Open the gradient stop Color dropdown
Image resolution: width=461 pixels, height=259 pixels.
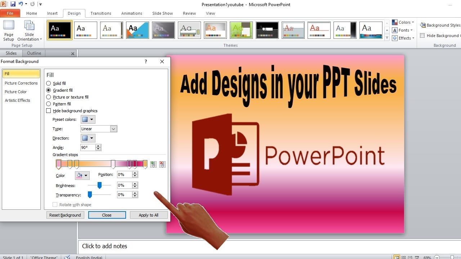point(82,175)
